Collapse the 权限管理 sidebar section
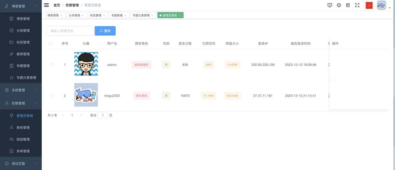Screen dimensions: 395x170 [35, 103]
